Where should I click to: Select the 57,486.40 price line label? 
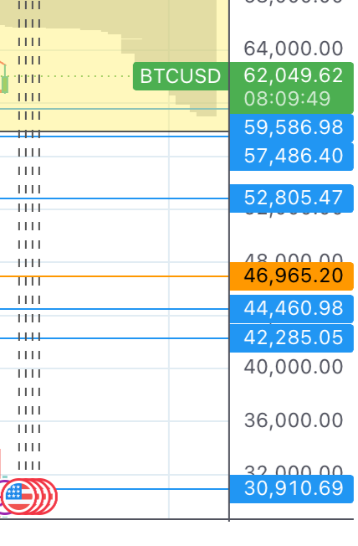coord(292,156)
